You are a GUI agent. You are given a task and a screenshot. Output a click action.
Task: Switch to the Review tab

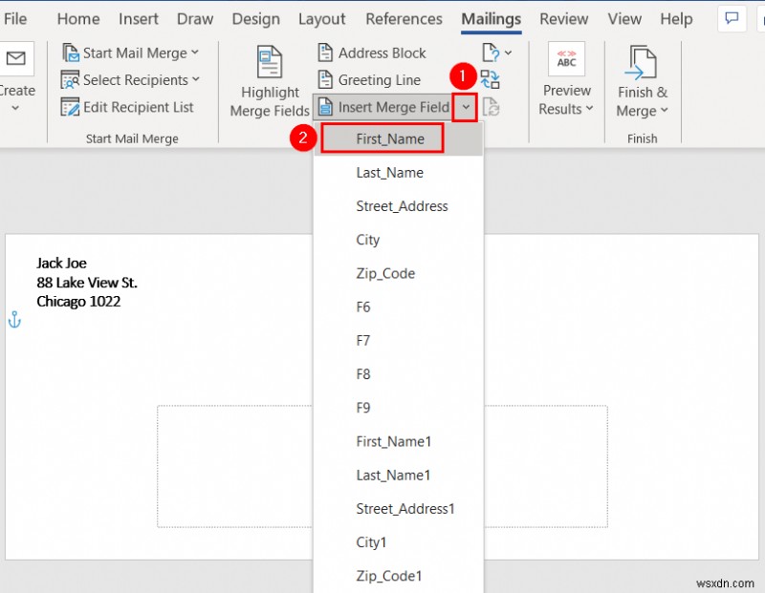coord(563,18)
